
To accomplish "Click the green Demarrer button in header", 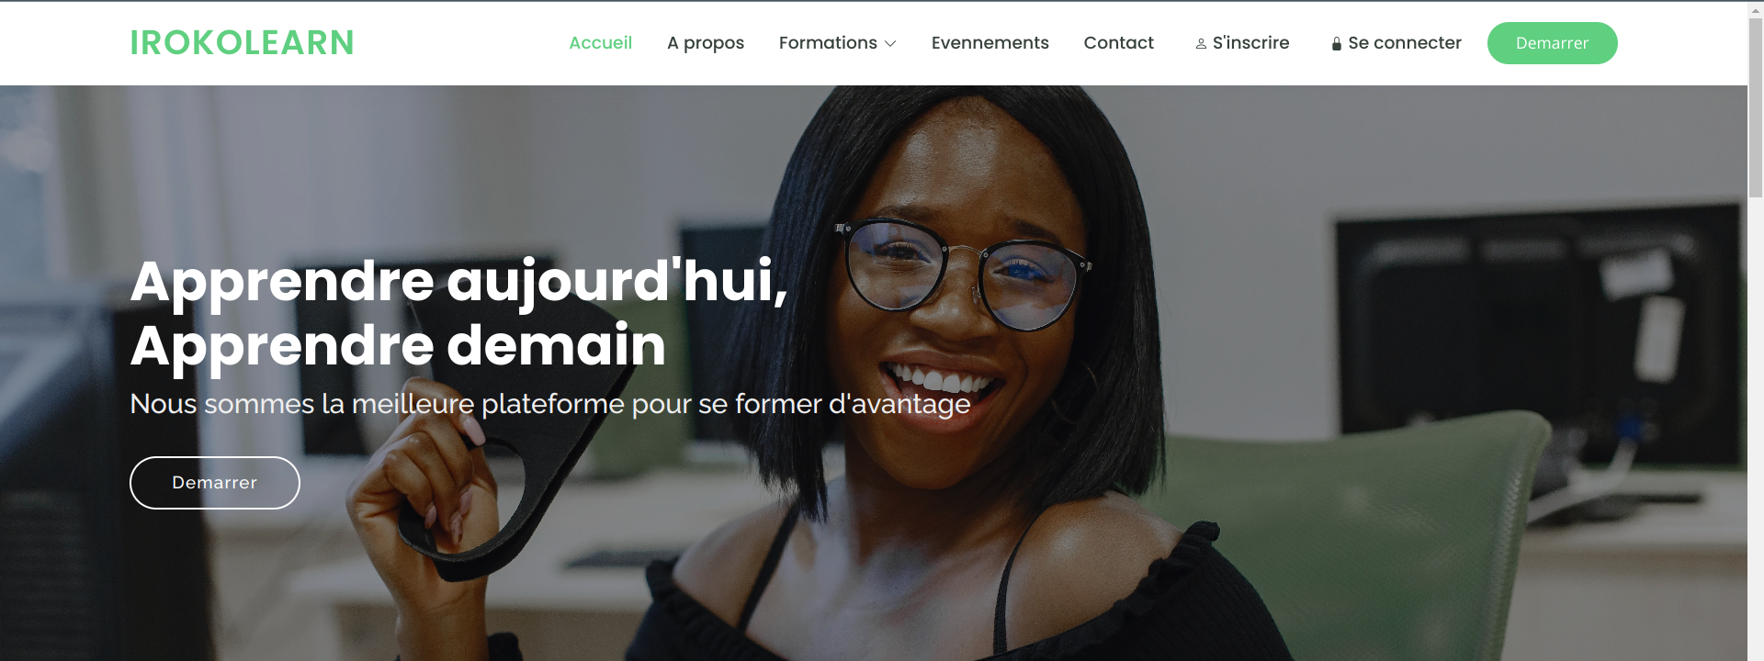I will pyautogui.click(x=1552, y=43).
